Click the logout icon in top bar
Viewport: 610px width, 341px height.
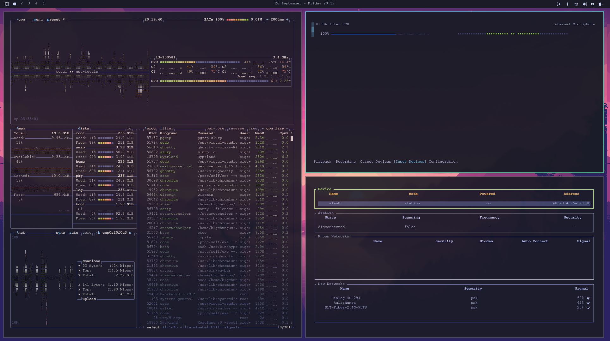pyautogui.click(x=558, y=4)
